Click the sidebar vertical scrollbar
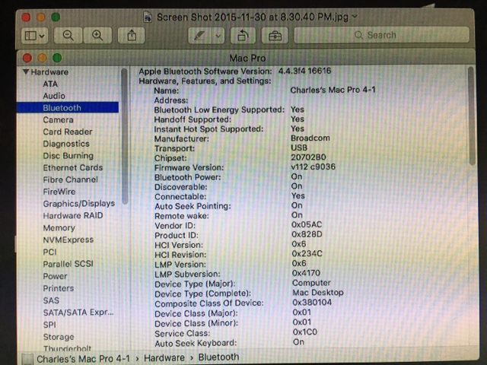 coord(125,136)
